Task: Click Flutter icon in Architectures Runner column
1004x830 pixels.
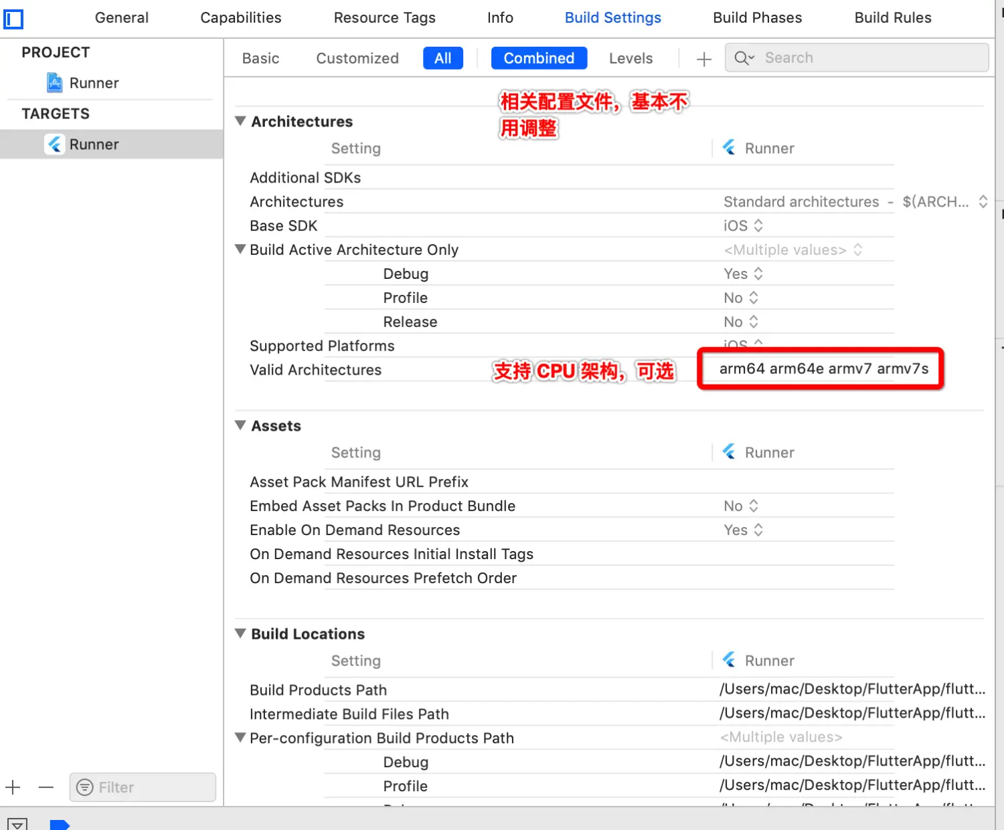Action: [x=730, y=148]
